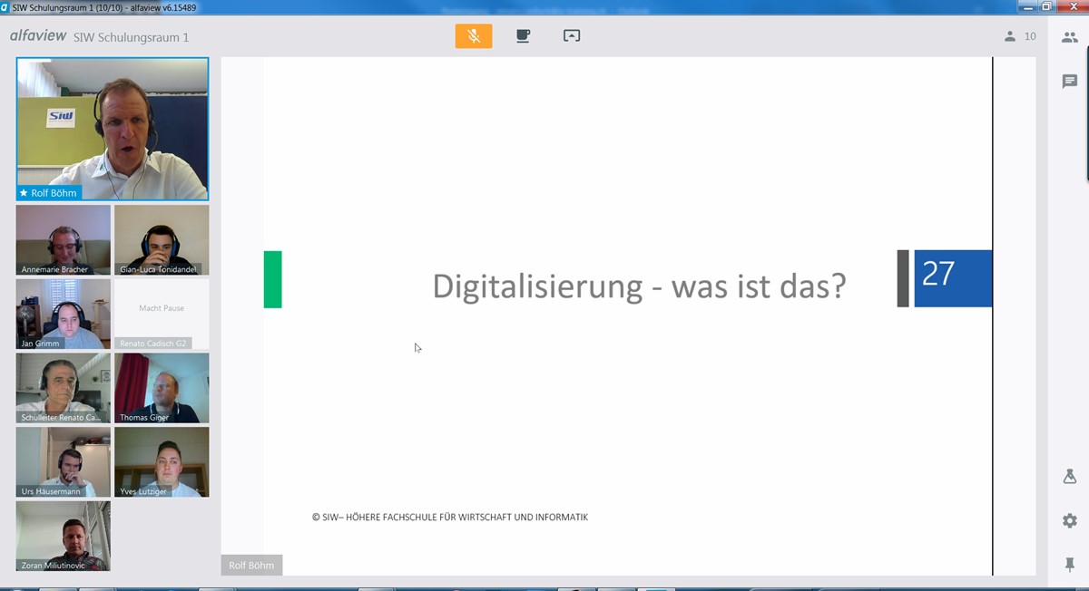Open settings with the gear icon
Screen dimensions: 1089x591
pyautogui.click(x=1069, y=520)
